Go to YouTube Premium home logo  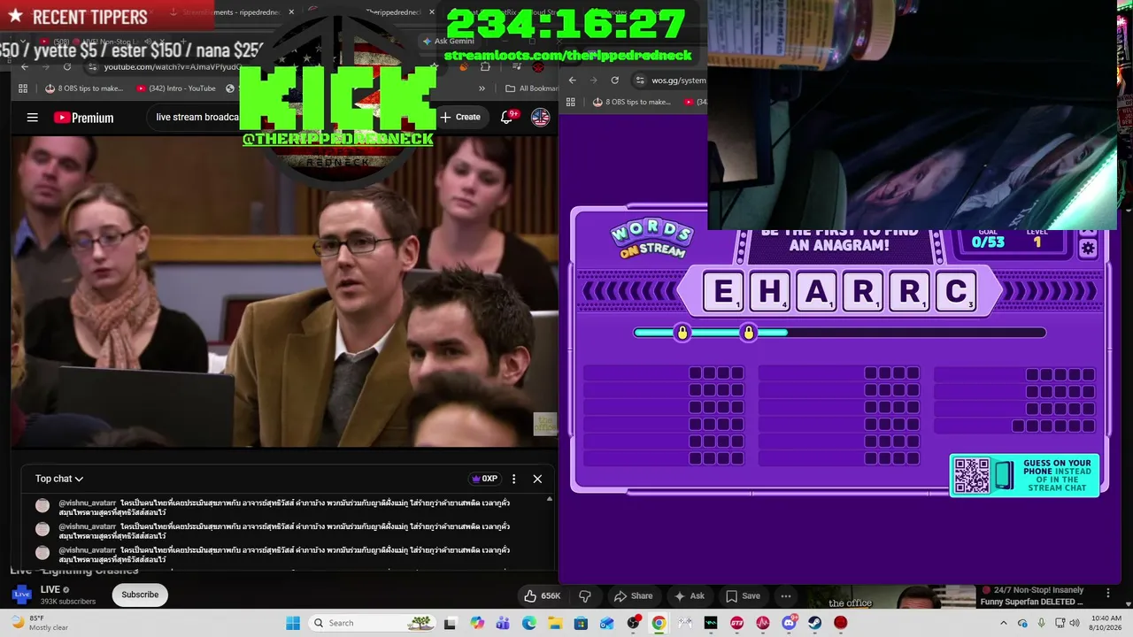pos(83,118)
